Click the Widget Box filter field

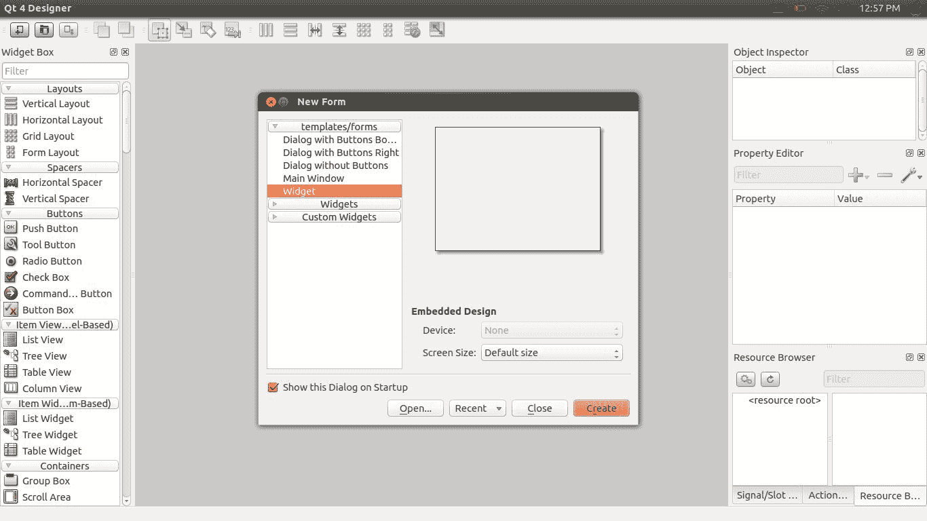tap(65, 71)
